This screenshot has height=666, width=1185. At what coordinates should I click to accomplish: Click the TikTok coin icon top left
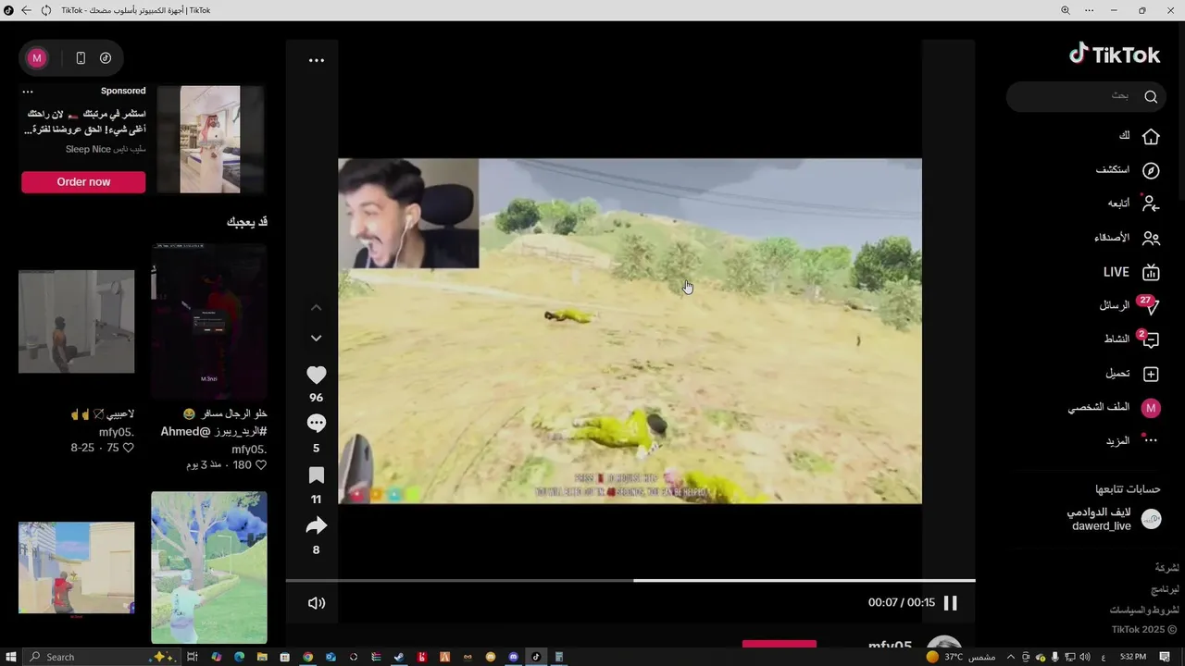tap(106, 58)
